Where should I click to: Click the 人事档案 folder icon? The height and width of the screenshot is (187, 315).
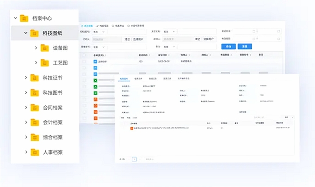[x=35, y=152]
